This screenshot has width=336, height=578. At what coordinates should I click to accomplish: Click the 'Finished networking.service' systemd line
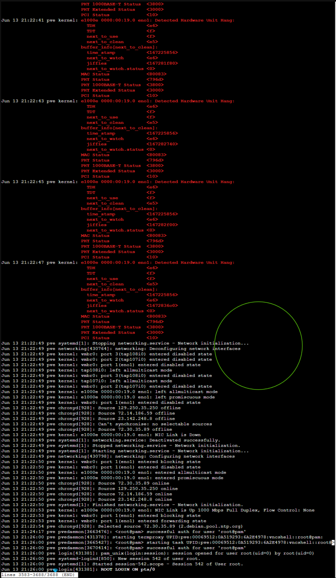(122, 505)
